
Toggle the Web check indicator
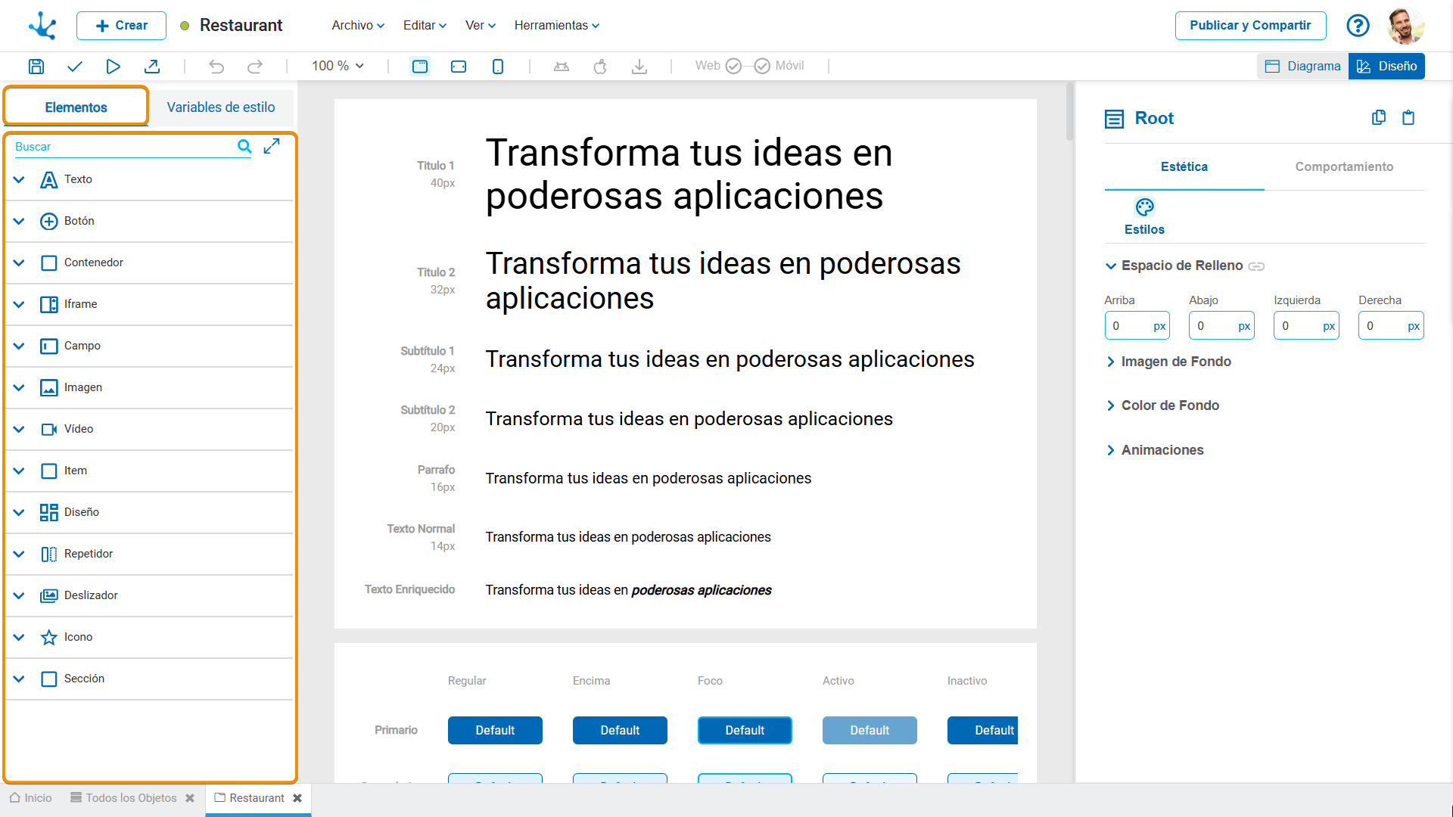click(733, 66)
